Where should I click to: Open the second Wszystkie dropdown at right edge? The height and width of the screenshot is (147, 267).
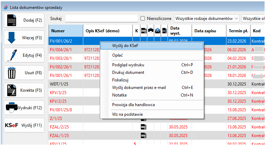click(x=254, y=19)
